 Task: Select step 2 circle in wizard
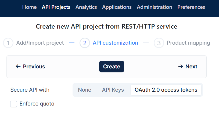pyautogui.click(x=85, y=43)
